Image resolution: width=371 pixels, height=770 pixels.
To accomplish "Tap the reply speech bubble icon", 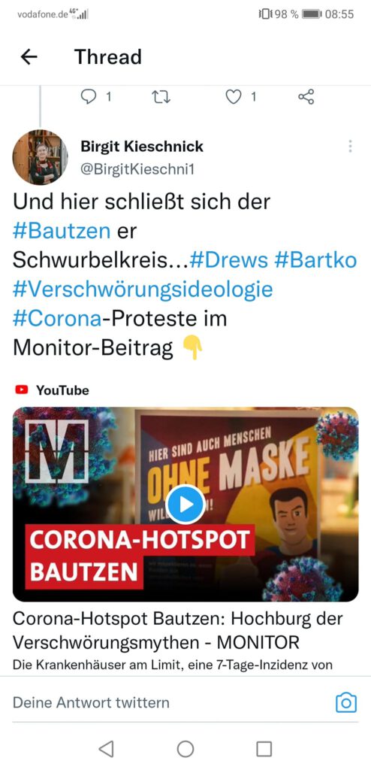I will pyautogui.click(x=89, y=97).
